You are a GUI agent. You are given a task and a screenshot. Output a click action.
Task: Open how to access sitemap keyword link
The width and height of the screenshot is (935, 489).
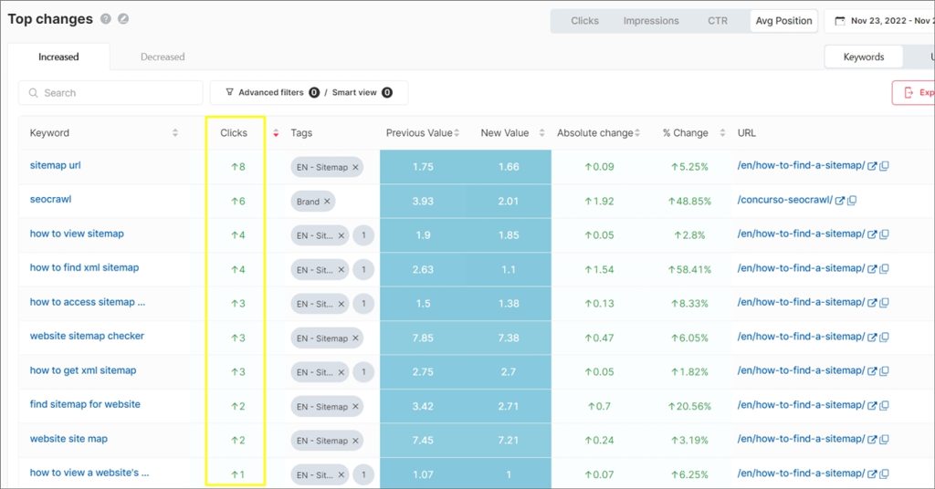88,302
